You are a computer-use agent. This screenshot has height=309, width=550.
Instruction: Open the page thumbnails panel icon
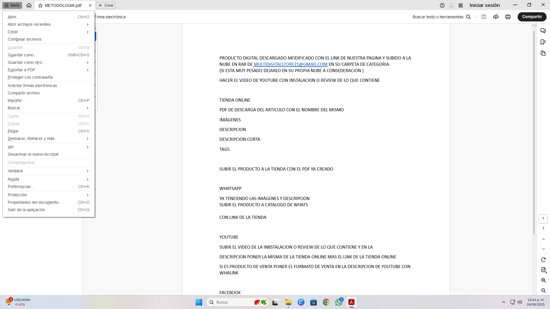(x=543, y=54)
